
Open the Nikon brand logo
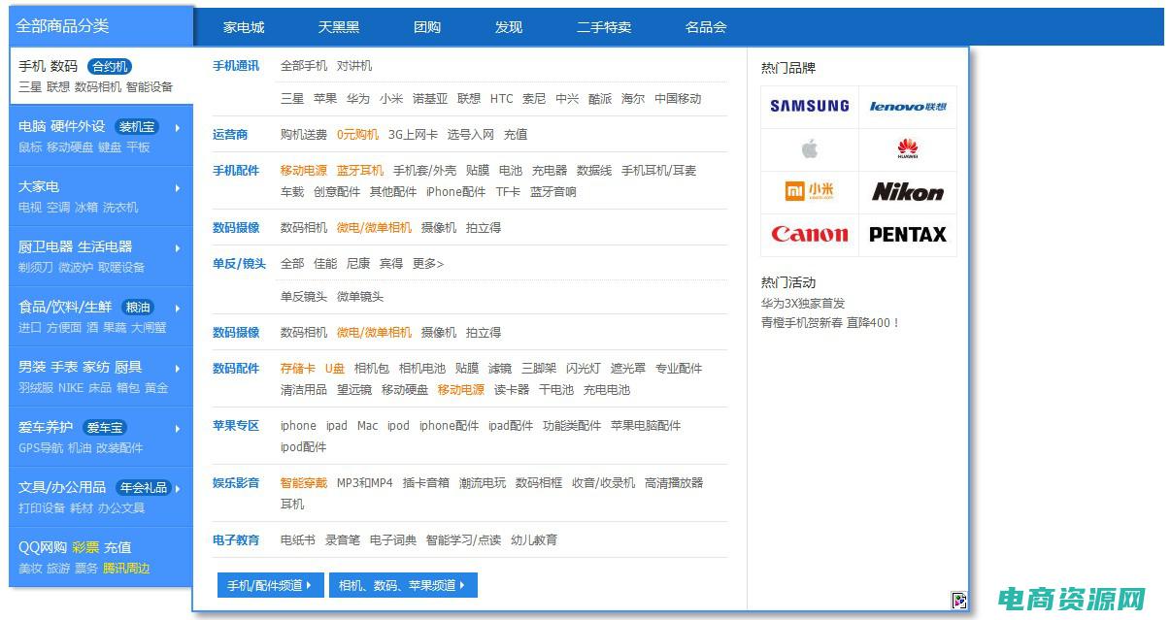tap(908, 192)
